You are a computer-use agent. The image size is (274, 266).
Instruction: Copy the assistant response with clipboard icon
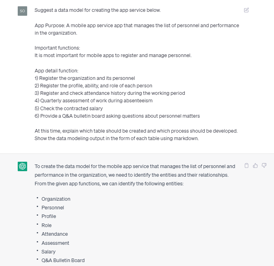pos(246,166)
